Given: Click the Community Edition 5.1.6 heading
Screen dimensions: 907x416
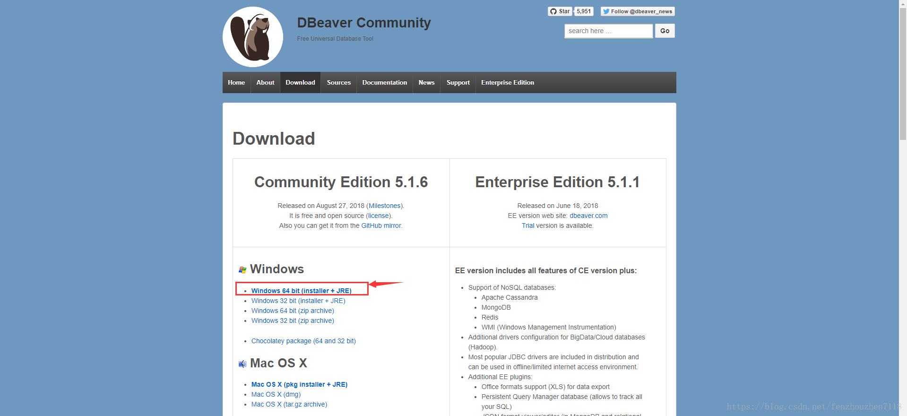Looking at the screenshot, I should click(341, 182).
